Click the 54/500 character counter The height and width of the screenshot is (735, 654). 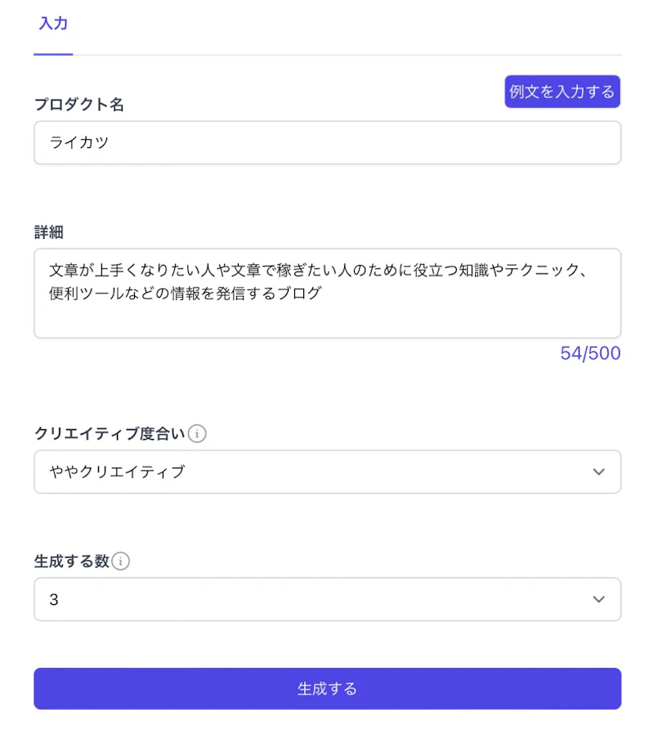click(x=590, y=353)
